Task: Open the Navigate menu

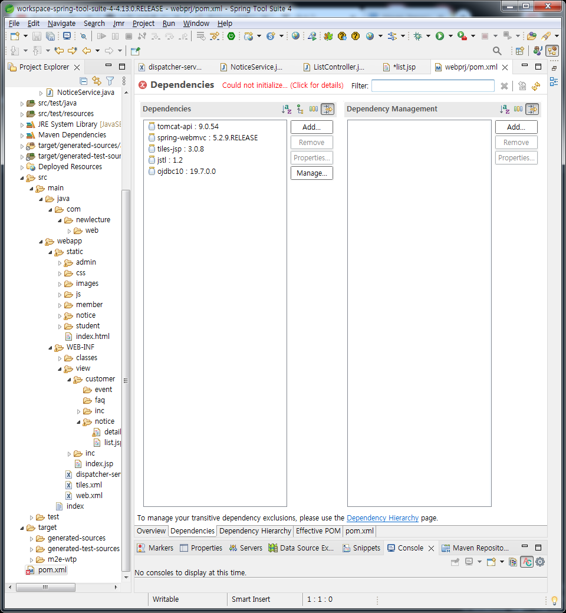Action: [61, 24]
